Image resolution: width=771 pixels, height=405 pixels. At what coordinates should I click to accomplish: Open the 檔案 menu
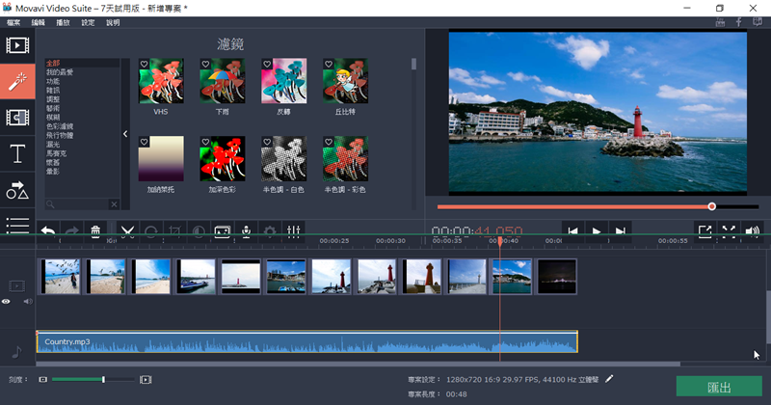point(13,21)
